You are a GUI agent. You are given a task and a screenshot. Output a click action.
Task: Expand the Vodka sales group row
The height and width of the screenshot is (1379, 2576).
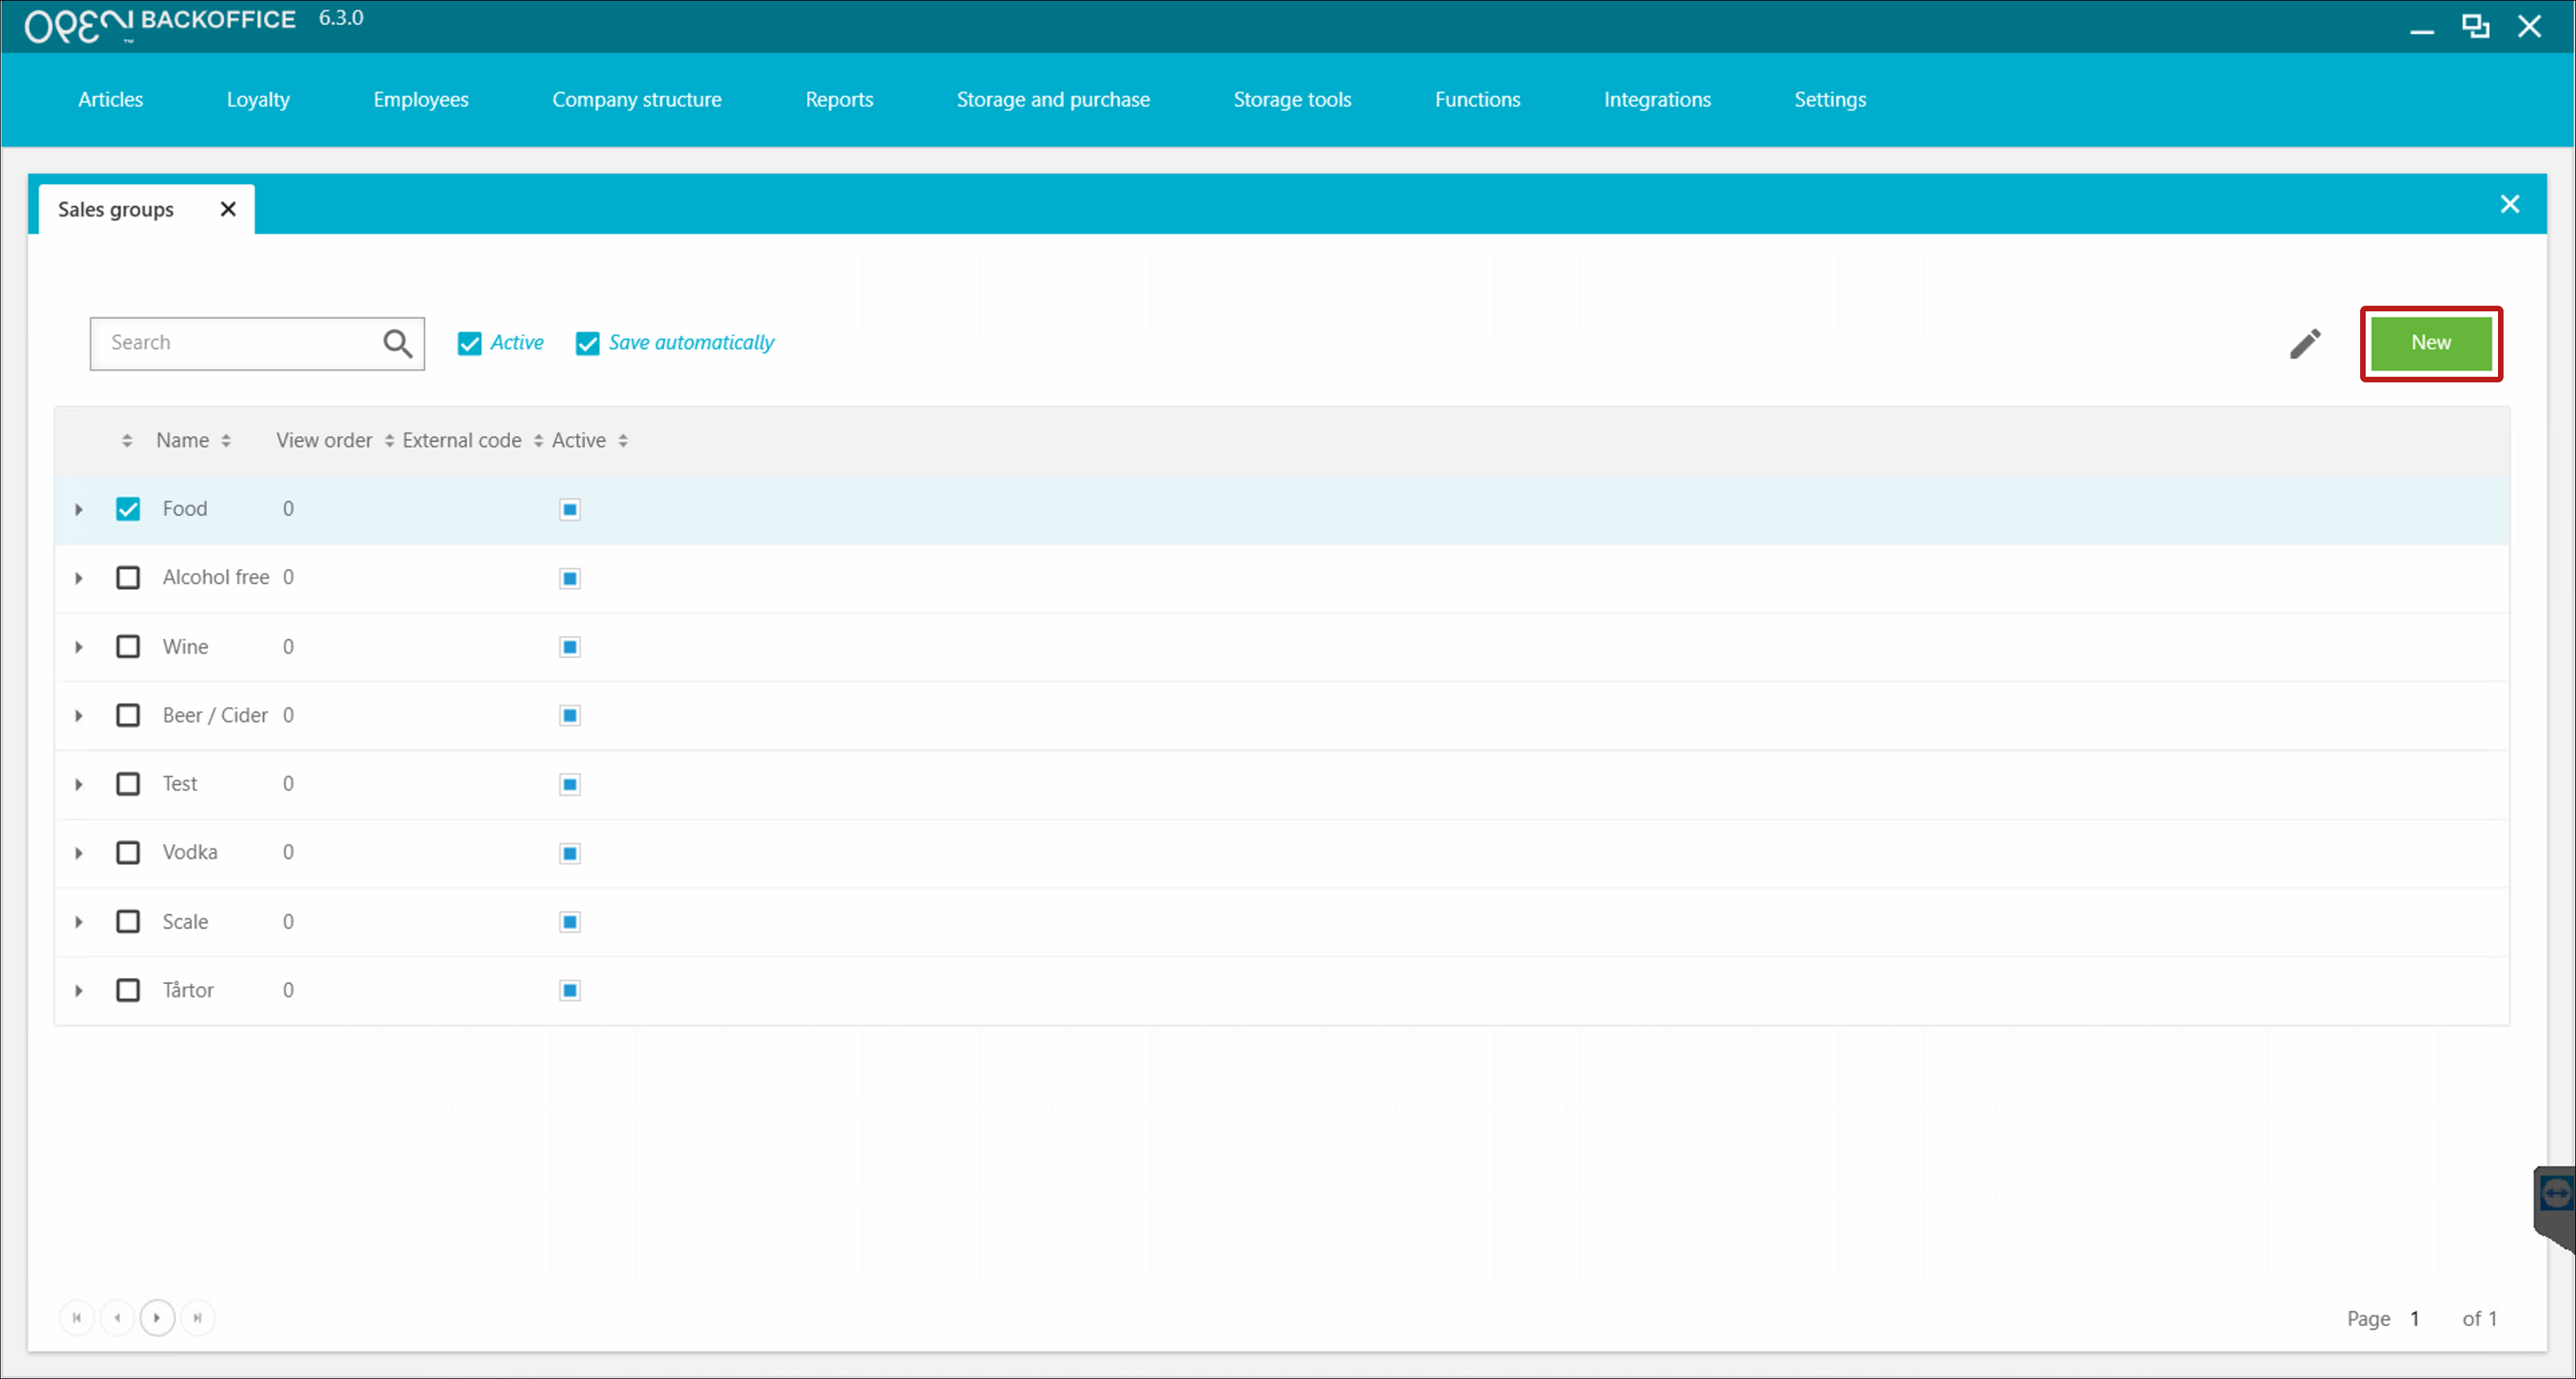tap(79, 853)
